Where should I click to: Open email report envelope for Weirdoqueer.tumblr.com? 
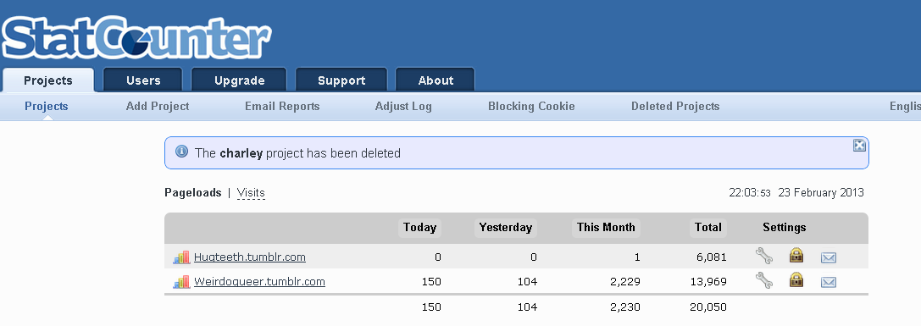828,282
